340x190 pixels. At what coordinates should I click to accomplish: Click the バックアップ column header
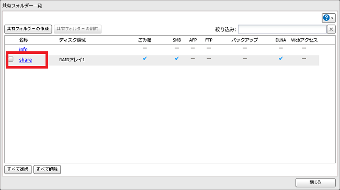[x=245, y=40]
